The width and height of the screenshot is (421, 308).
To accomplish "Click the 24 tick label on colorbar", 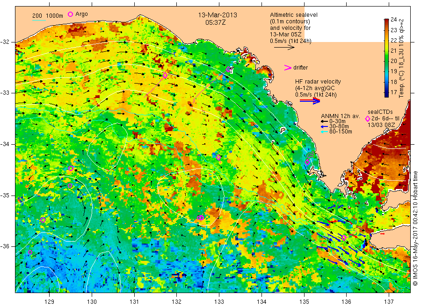I will click(393, 19).
